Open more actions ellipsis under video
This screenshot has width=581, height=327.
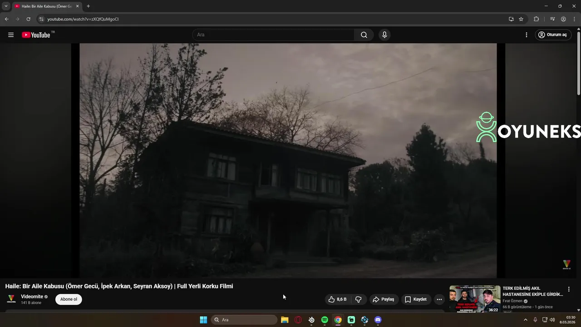439,299
